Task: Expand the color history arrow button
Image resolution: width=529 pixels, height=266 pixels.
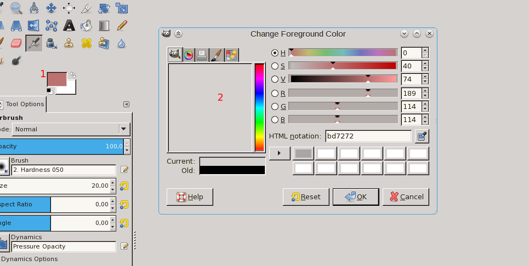Action: (280, 153)
